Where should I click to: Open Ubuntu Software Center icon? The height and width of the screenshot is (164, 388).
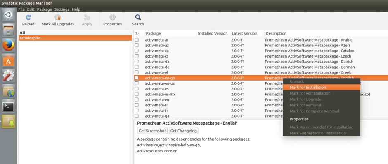coord(8,60)
